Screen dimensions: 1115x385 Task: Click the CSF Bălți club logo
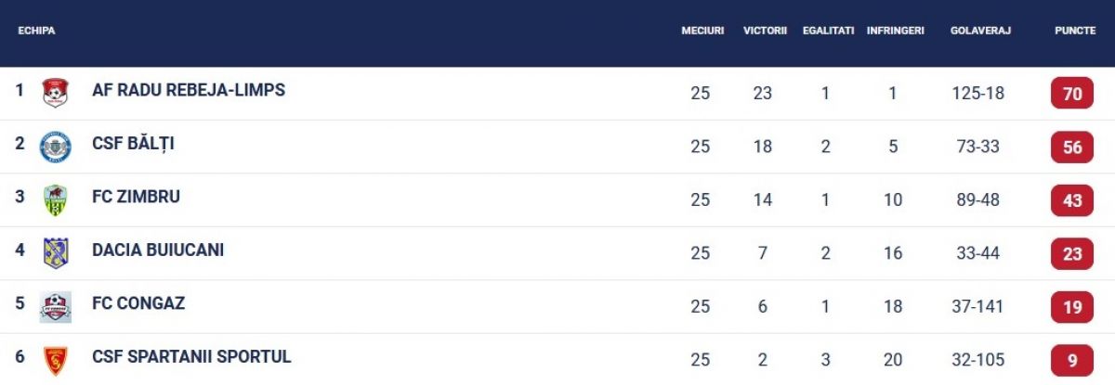tap(56, 147)
